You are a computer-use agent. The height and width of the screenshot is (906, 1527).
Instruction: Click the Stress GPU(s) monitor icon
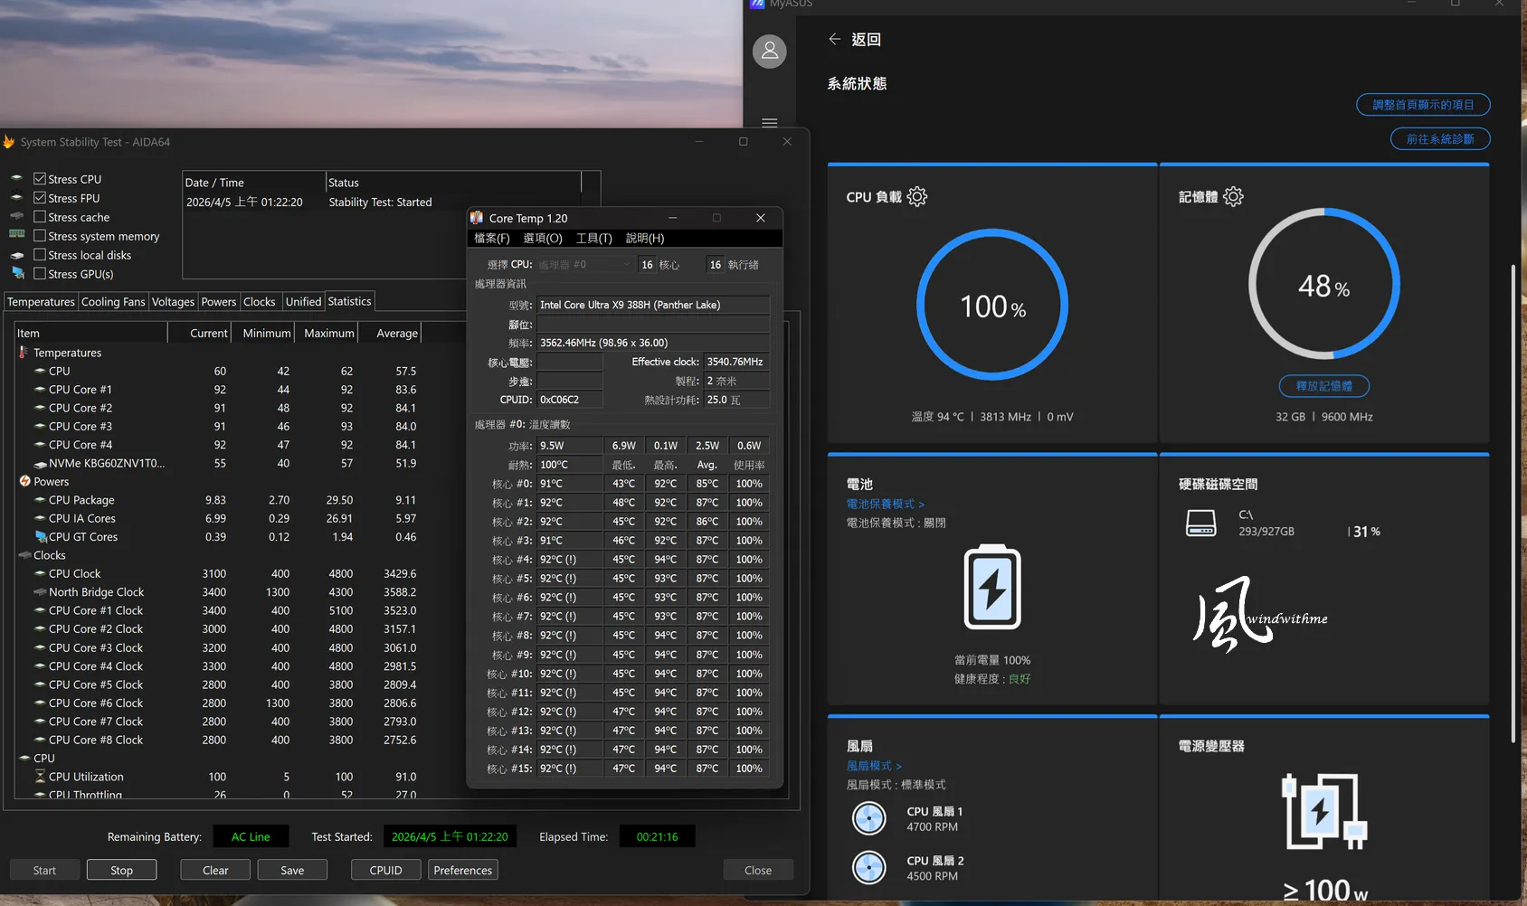point(17,273)
